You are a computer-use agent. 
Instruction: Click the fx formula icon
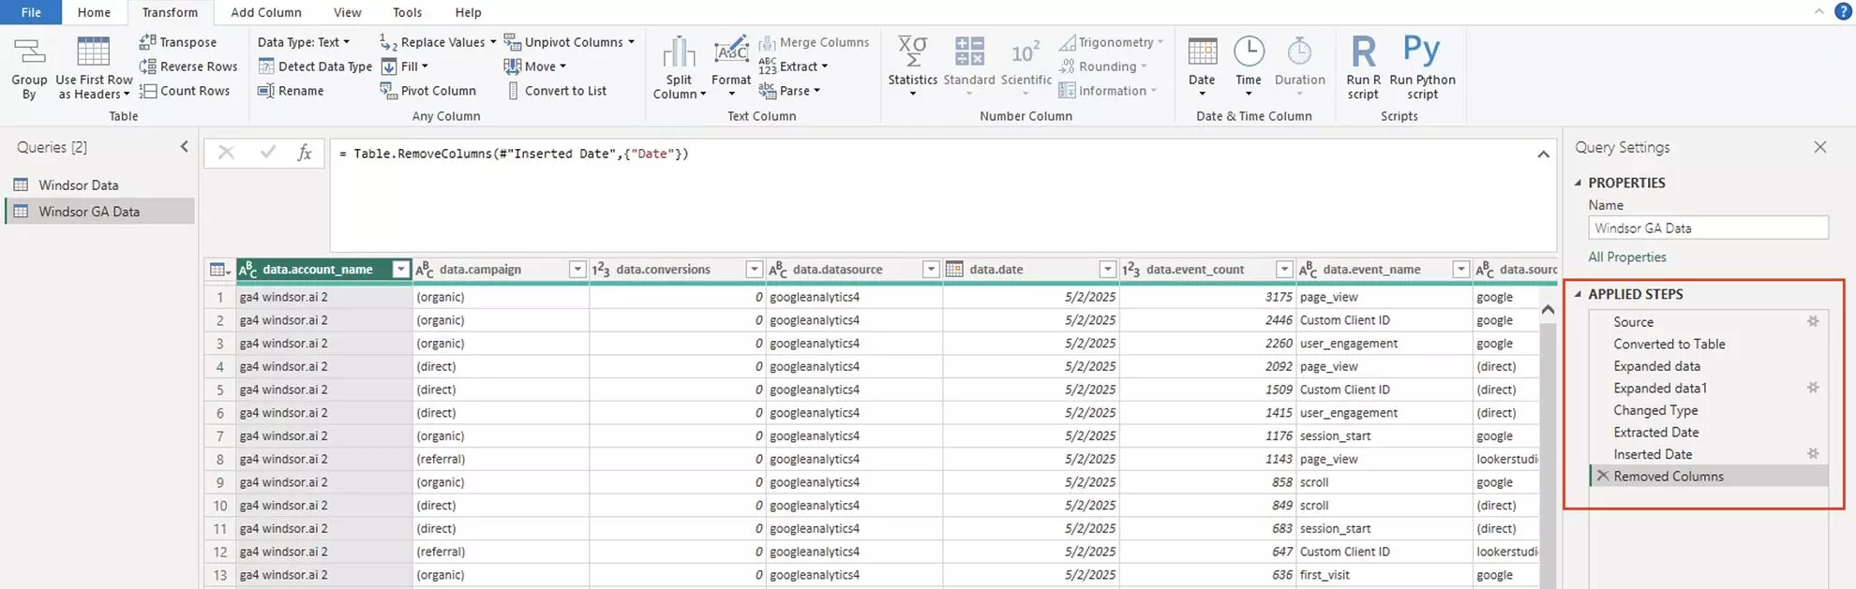tap(305, 153)
